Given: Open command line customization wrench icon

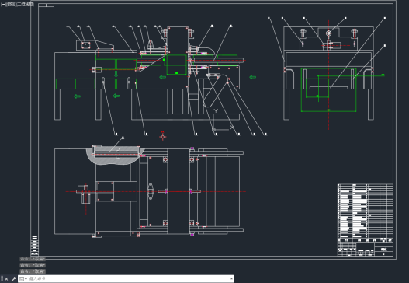Looking at the screenshot, I should 13,279.
